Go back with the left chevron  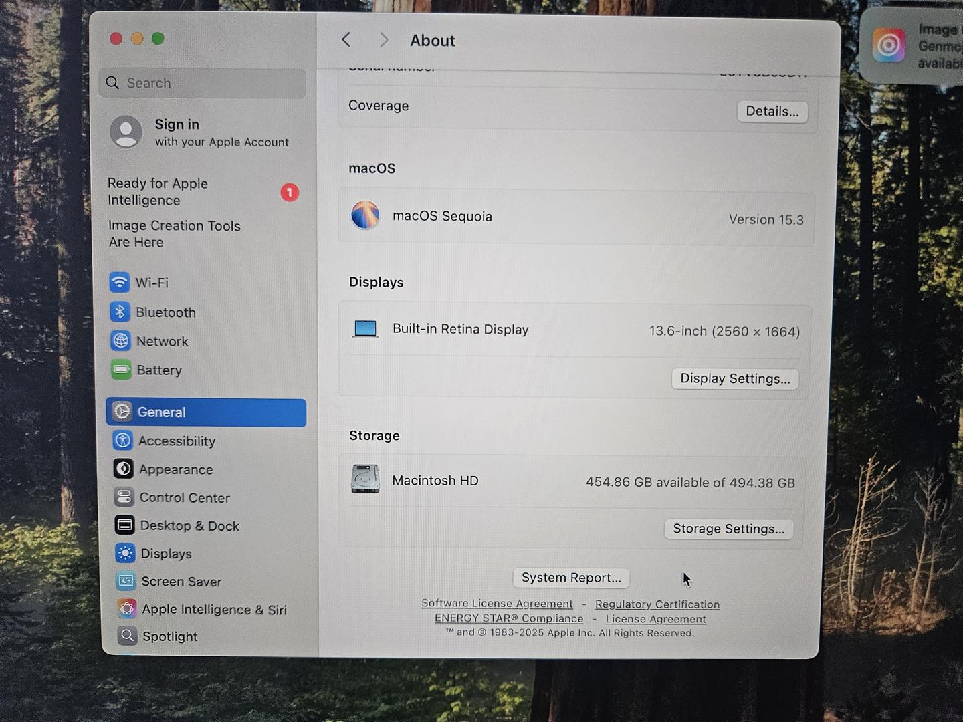346,40
